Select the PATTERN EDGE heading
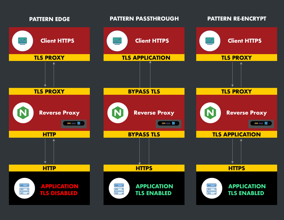This screenshot has width=284, height=220. (49, 19)
